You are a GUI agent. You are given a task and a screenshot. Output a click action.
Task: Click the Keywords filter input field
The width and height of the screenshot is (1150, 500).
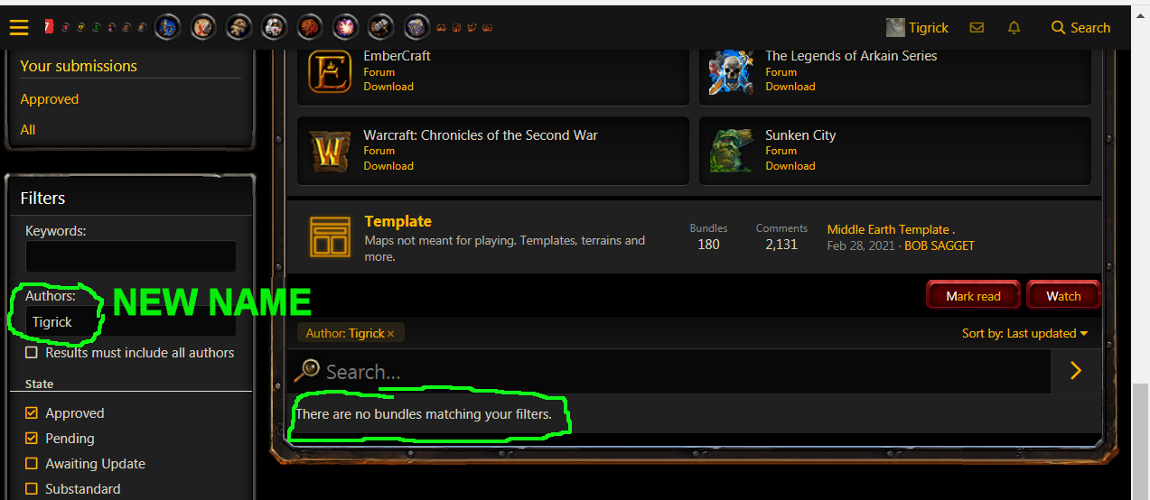(x=131, y=256)
